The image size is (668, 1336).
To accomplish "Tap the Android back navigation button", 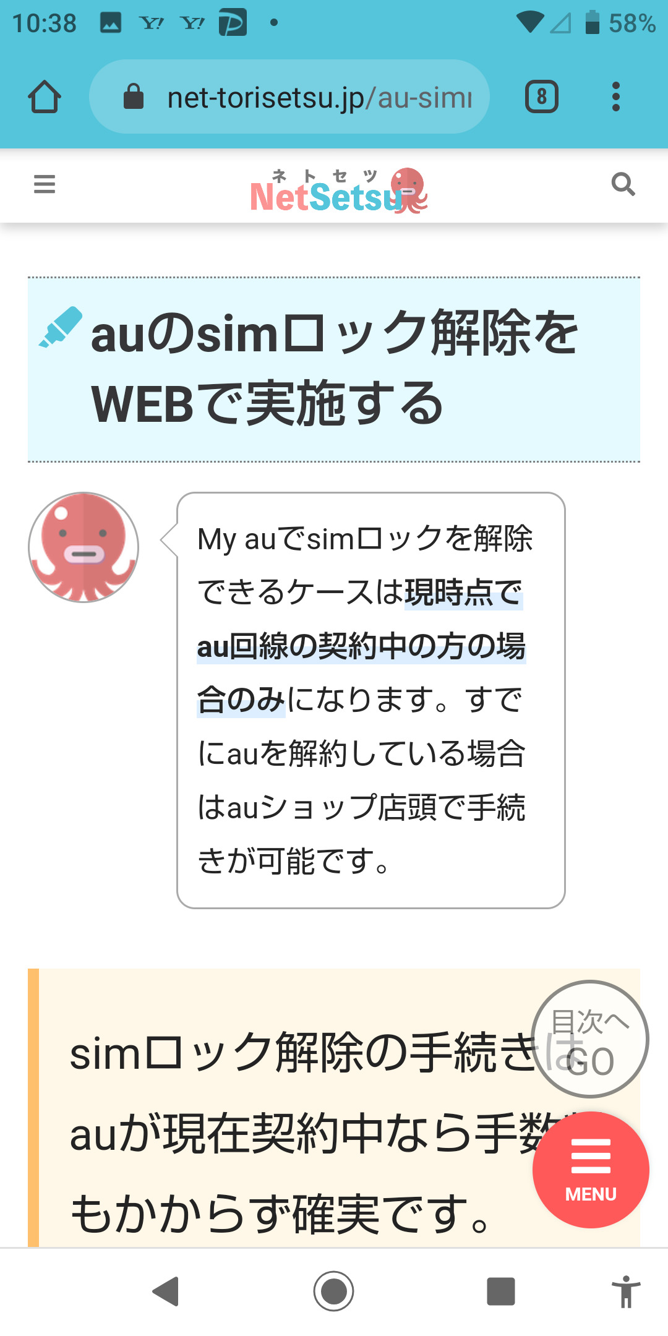I will [x=166, y=1291].
